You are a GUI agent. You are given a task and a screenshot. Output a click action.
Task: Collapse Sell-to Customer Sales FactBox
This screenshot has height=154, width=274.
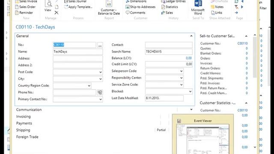(x=246, y=36)
